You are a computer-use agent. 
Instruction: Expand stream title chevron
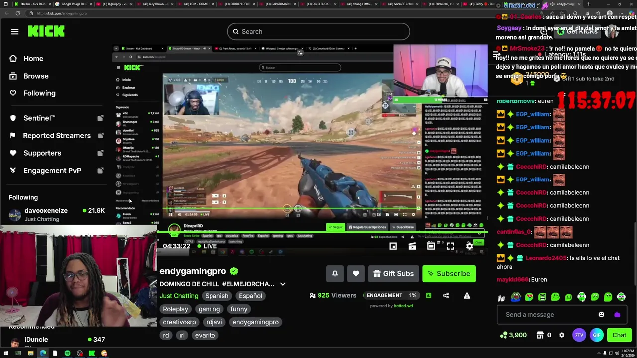283,284
